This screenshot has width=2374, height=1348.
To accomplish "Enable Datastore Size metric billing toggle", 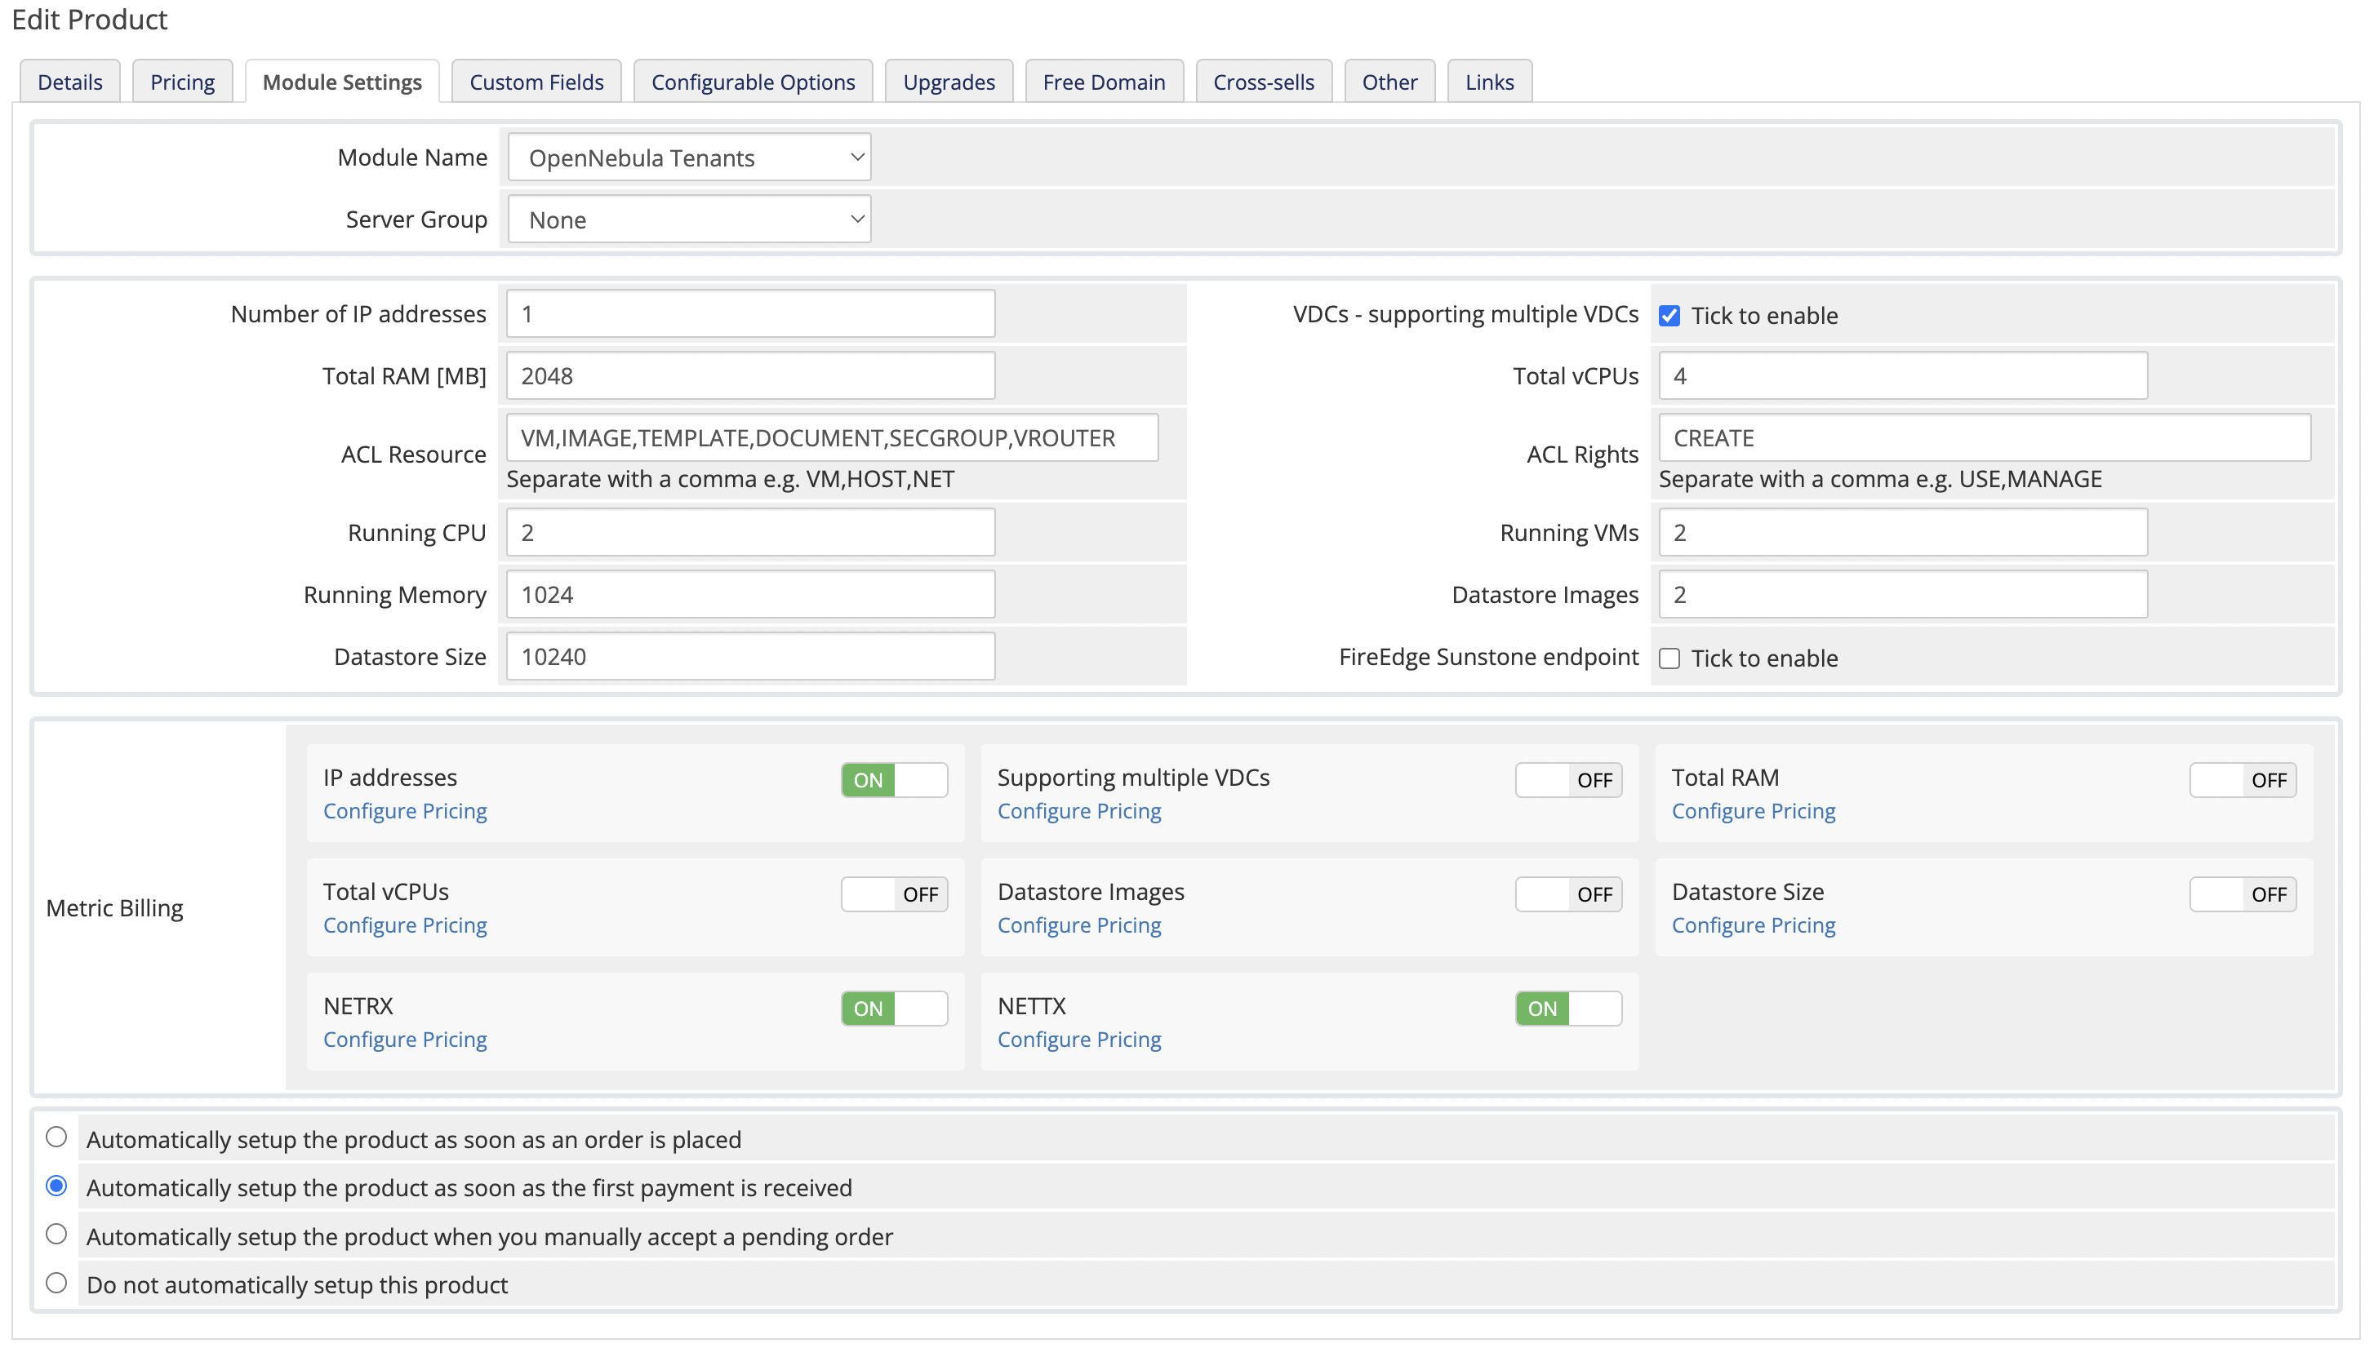I will click(2242, 893).
